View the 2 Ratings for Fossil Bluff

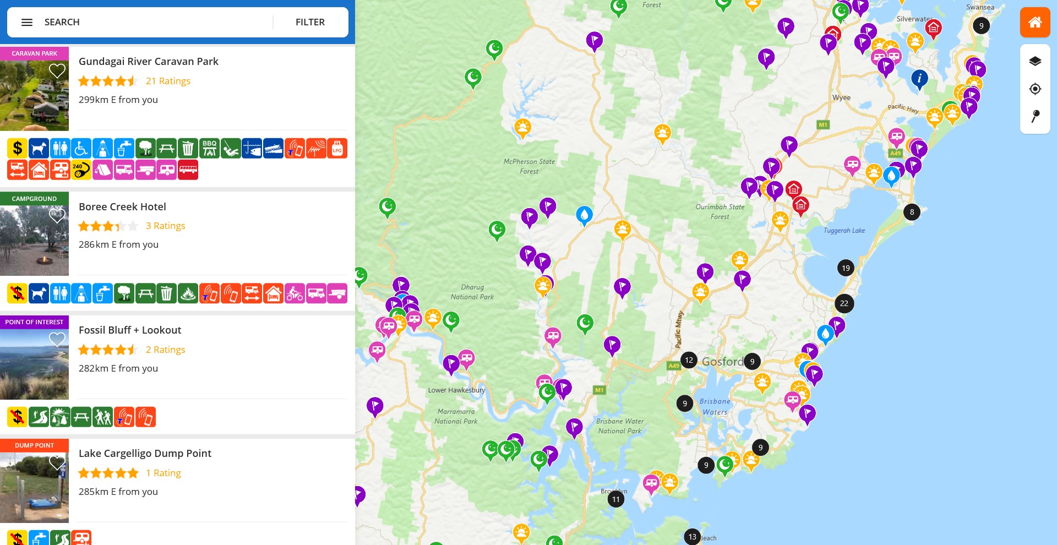(165, 350)
